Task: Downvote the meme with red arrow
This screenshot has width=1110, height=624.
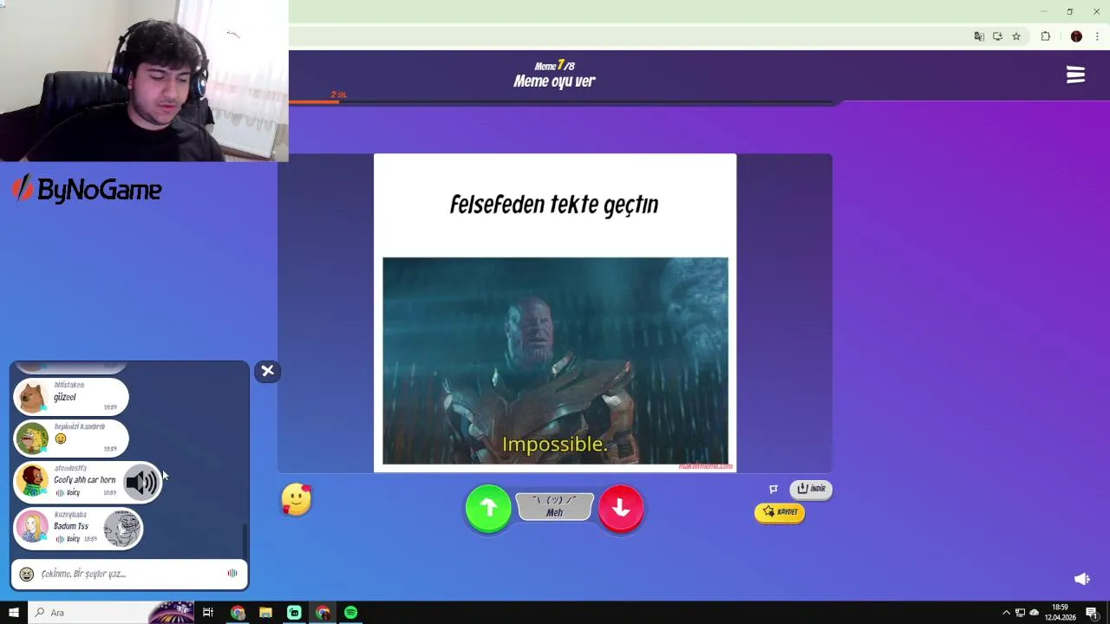Action: [x=621, y=509]
